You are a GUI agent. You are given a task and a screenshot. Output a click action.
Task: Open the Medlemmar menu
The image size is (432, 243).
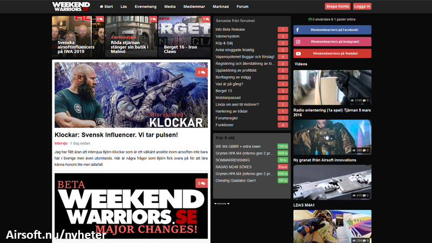(x=194, y=6)
